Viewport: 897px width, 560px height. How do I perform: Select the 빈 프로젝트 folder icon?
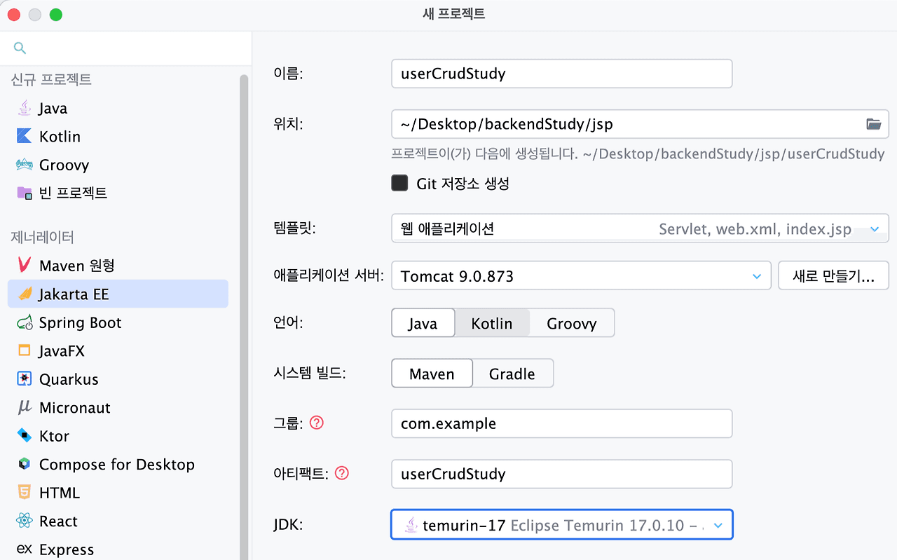25,193
